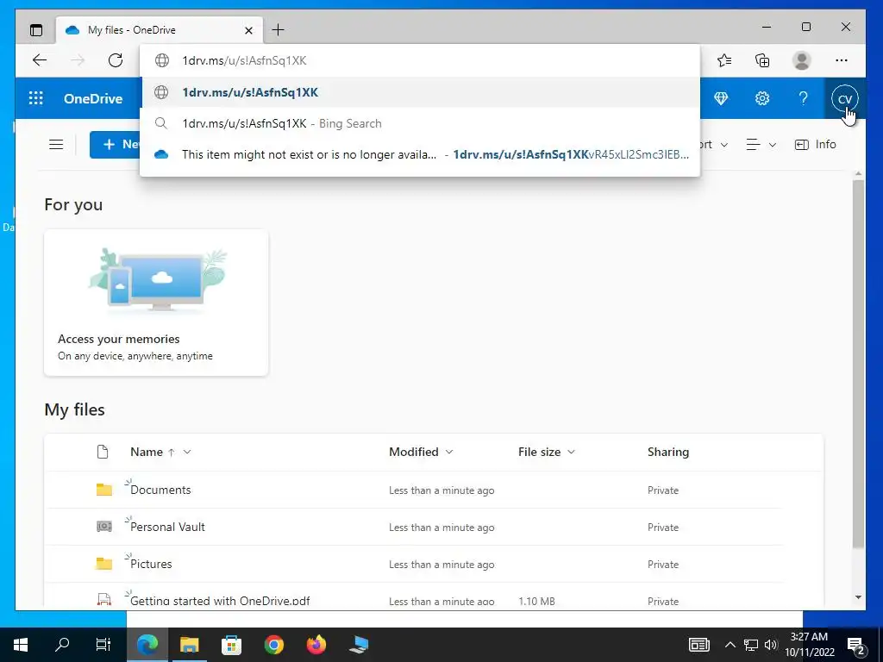The width and height of the screenshot is (883, 662).
Task: Click the Documents folder icon
Action: (x=104, y=490)
